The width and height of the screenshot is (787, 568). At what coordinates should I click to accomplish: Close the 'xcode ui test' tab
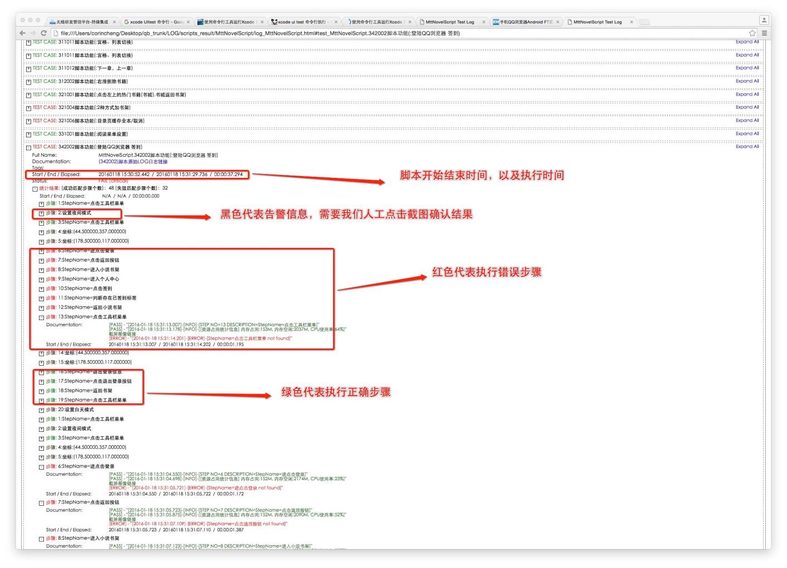coord(336,22)
